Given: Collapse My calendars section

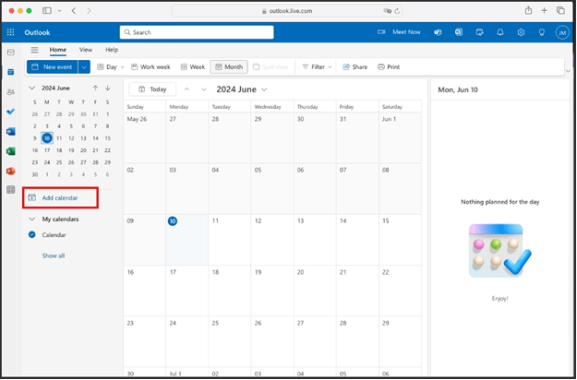Looking at the screenshot, I should 32,219.
